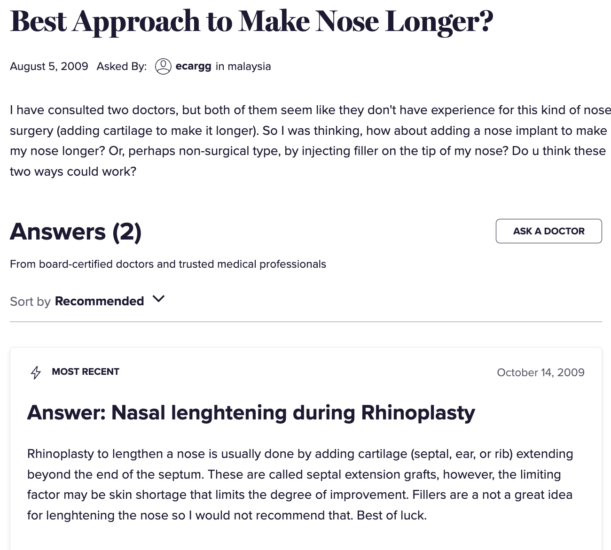Select the Answers (2) heading

click(76, 231)
